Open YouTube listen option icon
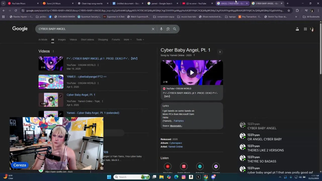322x181 pixels. (168, 166)
